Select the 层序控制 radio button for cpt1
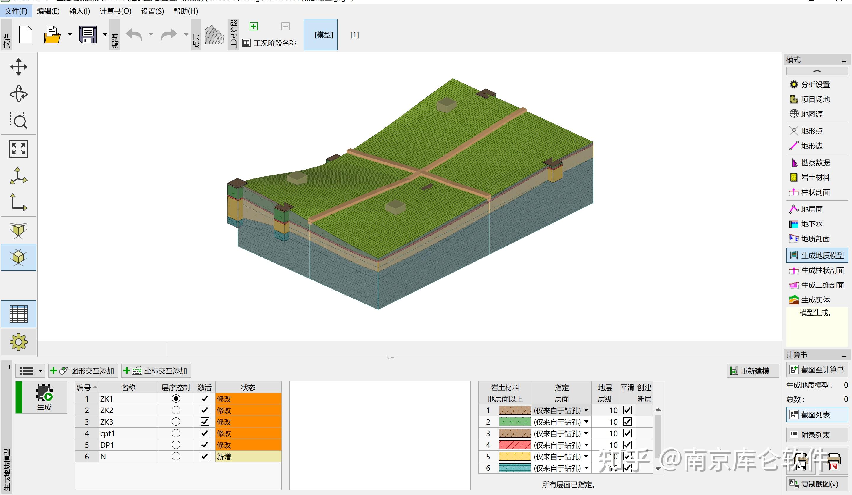The image size is (852, 495). (x=176, y=433)
